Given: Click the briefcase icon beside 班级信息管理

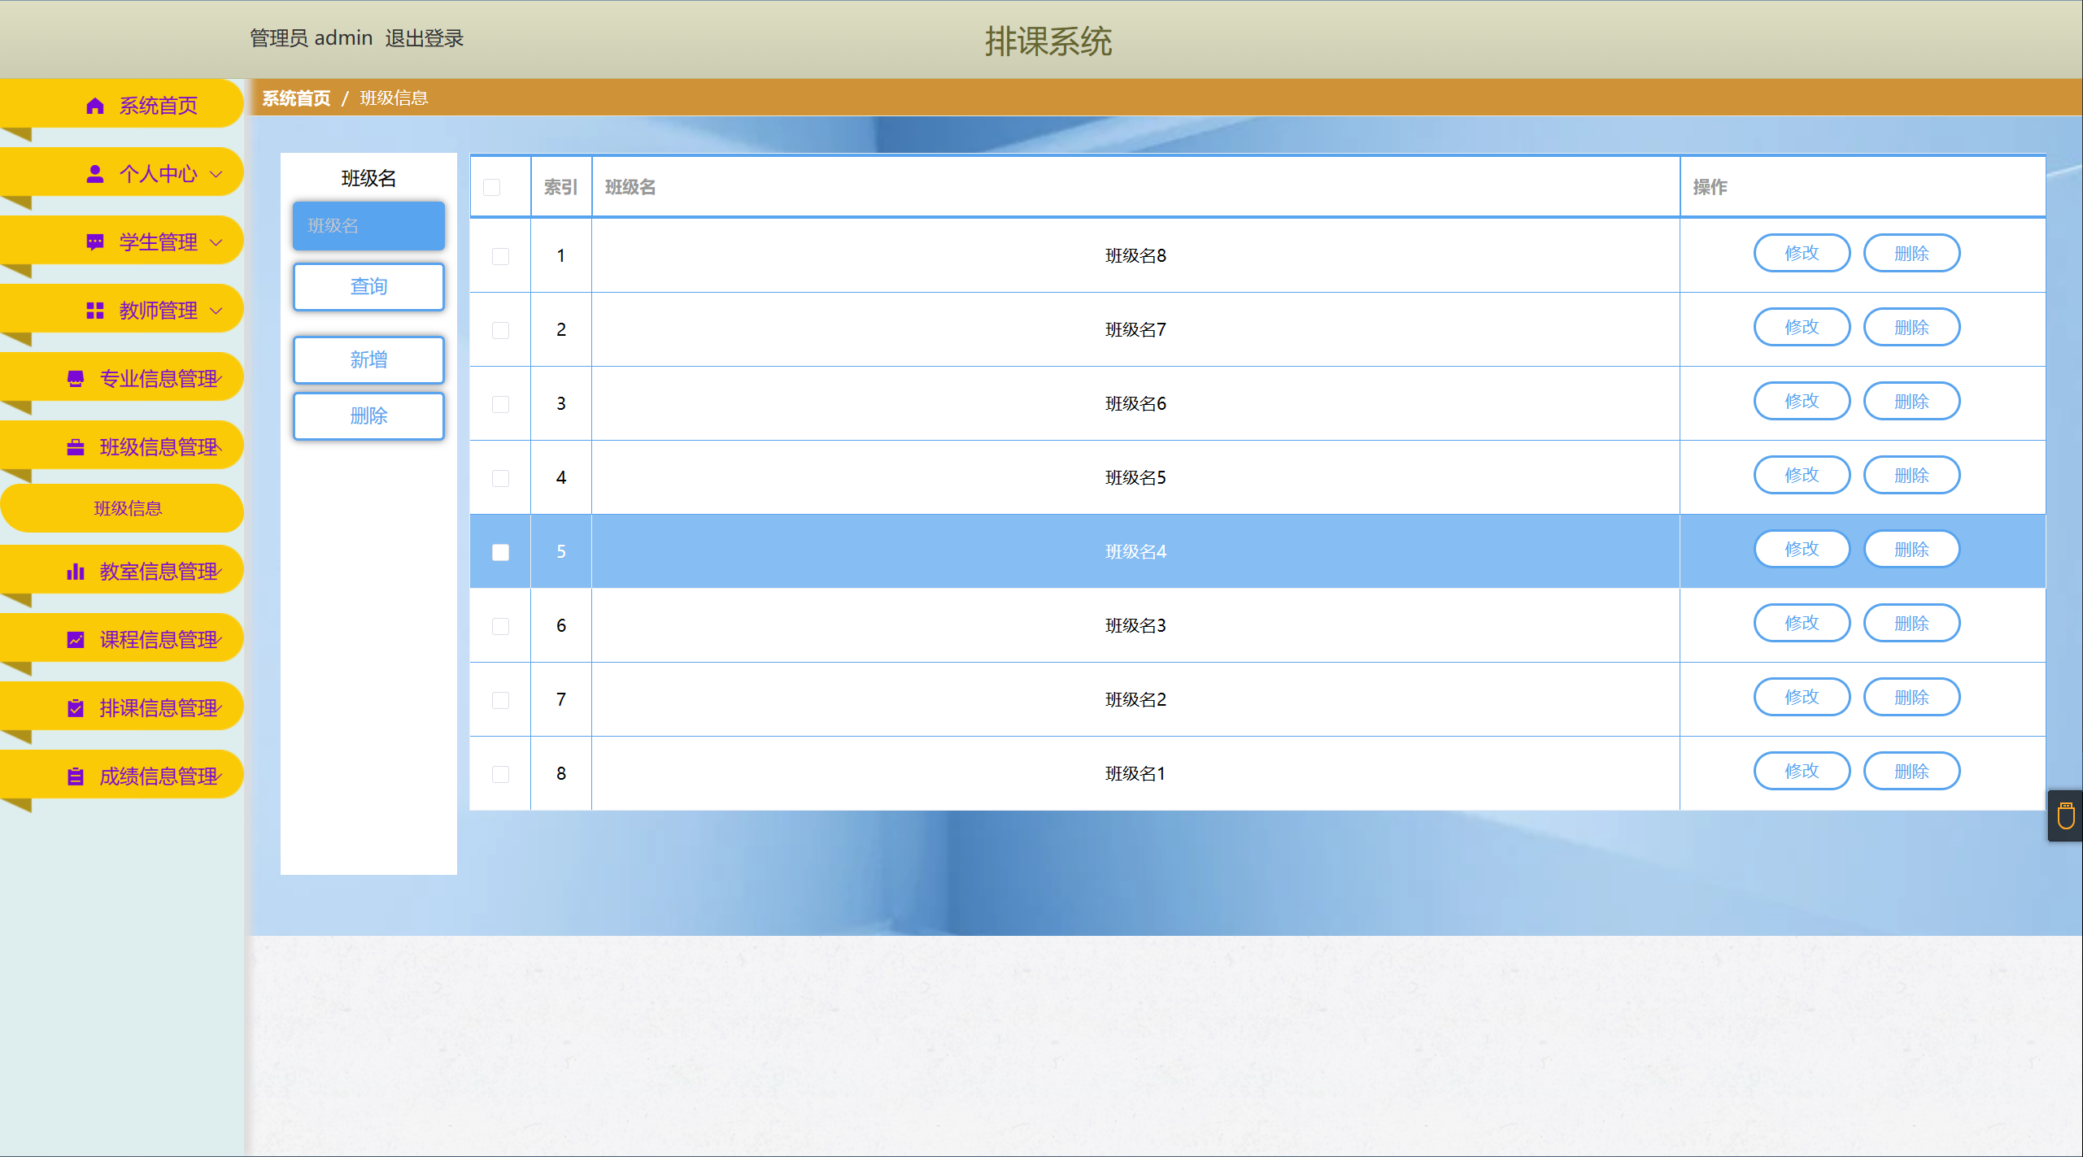Looking at the screenshot, I should pyautogui.click(x=76, y=447).
